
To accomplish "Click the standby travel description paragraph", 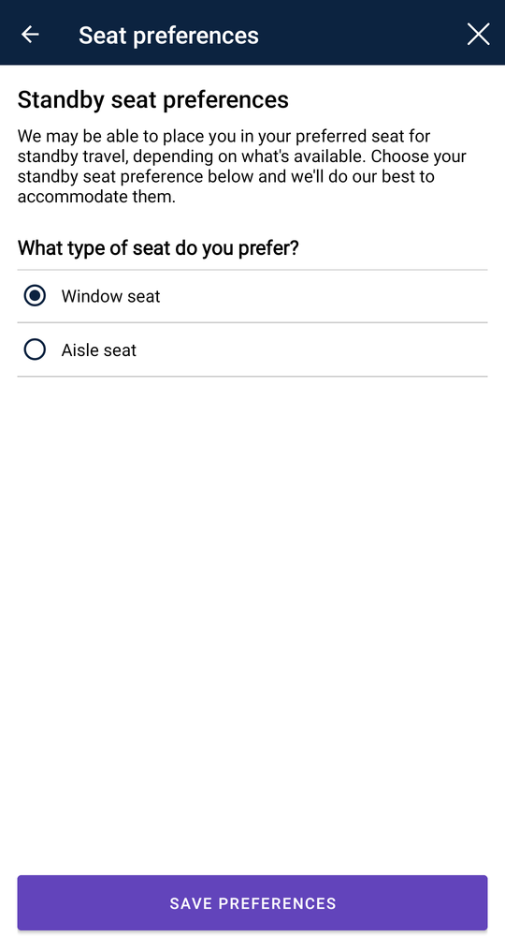I will [242, 166].
